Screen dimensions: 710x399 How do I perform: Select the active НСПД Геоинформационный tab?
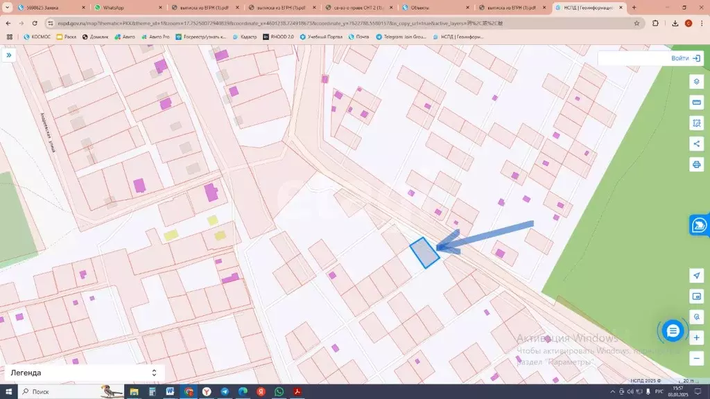click(589, 8)
